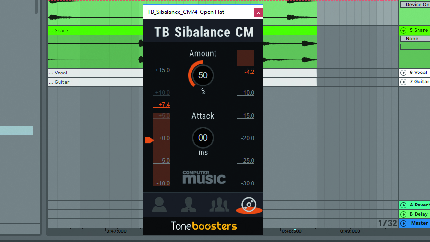
Task: Click the 7 Guitar track name
Action: [419, 82]
